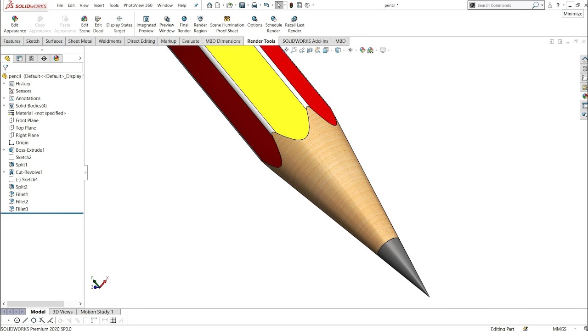Screen dimensions: 588x331
Task: Click Edit Appearance in heads-up toolbar
Action: coord(362,50)
